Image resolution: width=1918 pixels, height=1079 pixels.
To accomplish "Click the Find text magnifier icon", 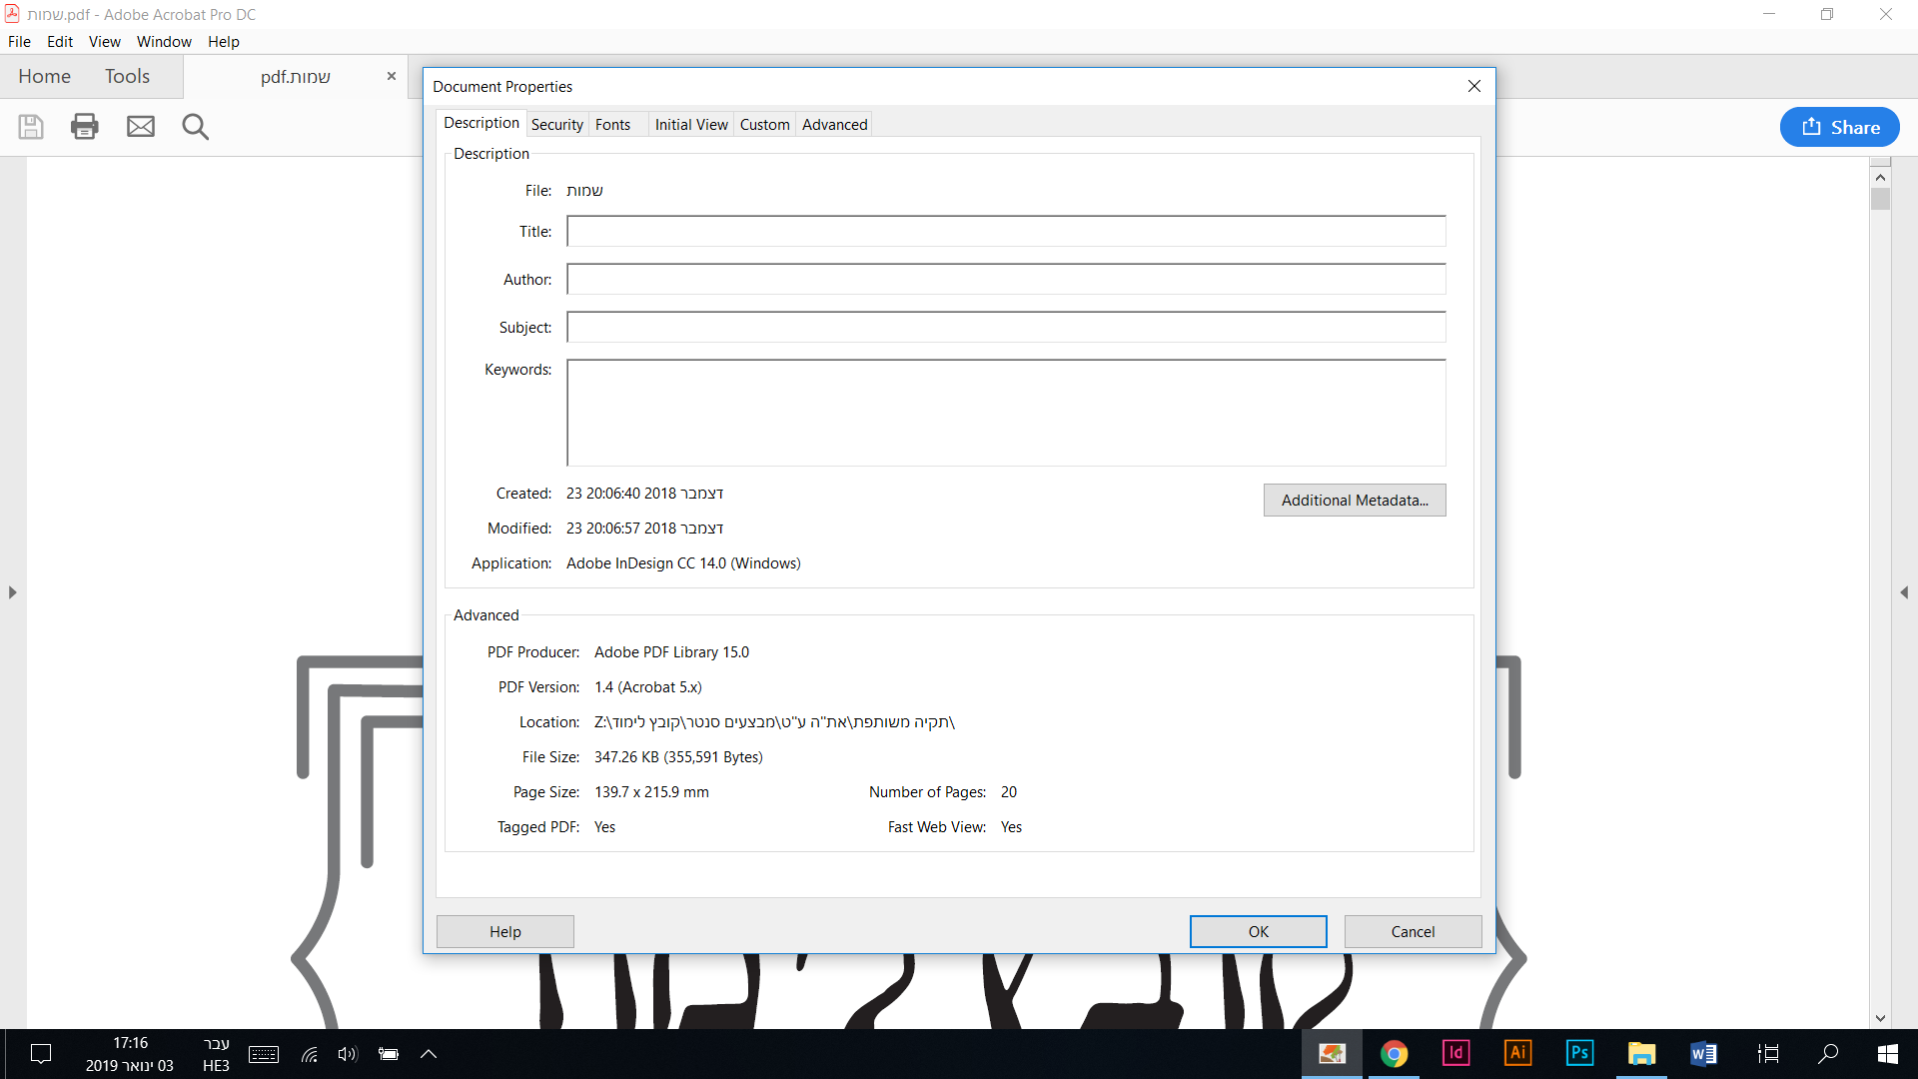I will point(195,127).
